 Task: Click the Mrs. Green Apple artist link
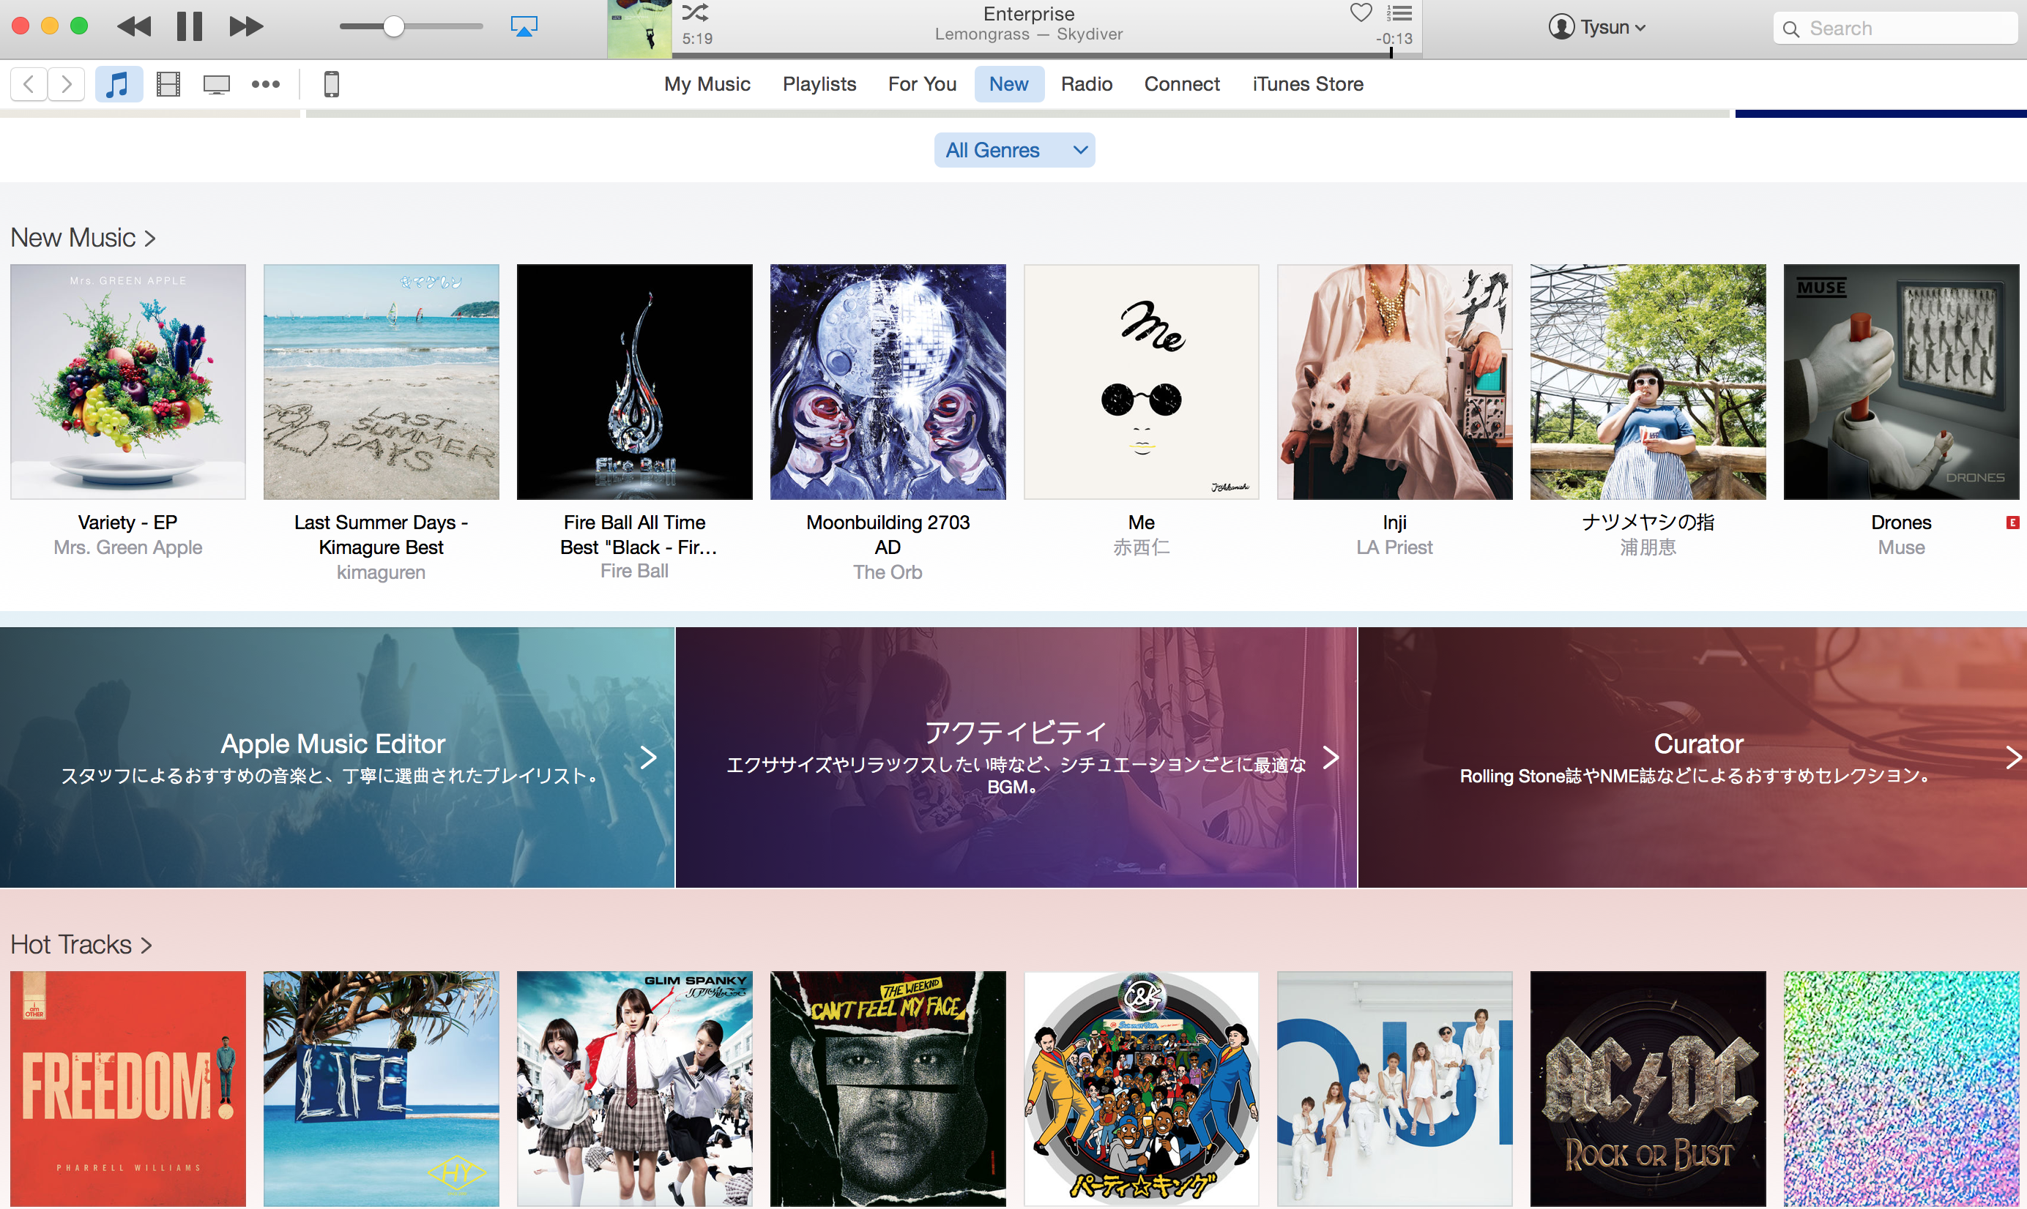[x=128, y=547]
